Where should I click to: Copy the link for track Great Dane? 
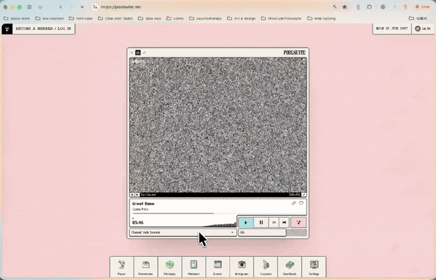(x=294, y=203)
